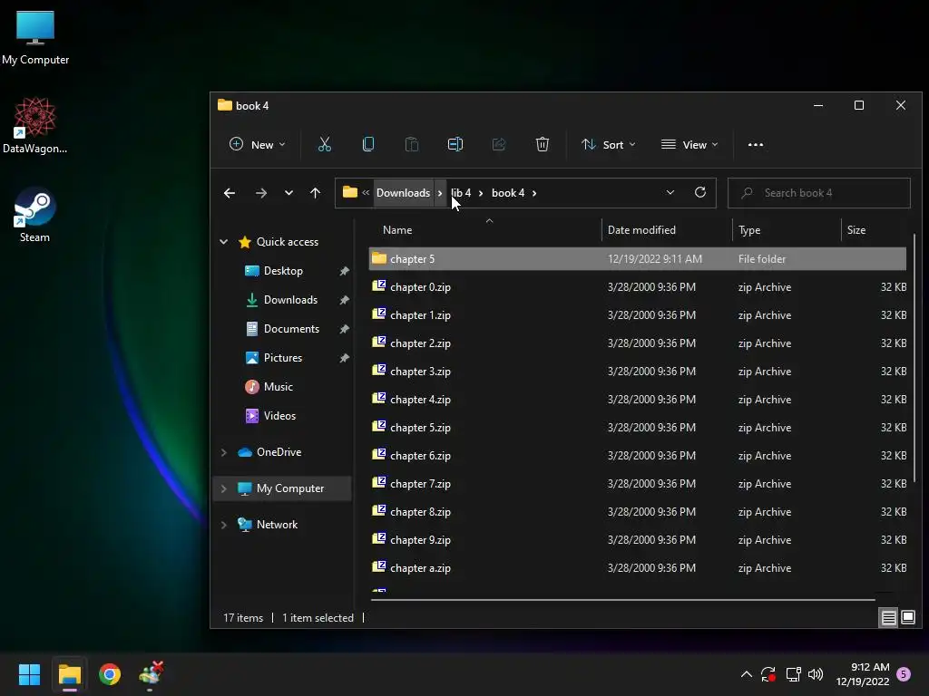Image resolution: width=929 pixels, height=696 pixels.
Task: Unpin Desktop using its pin icon
Action: click(344, 271)
